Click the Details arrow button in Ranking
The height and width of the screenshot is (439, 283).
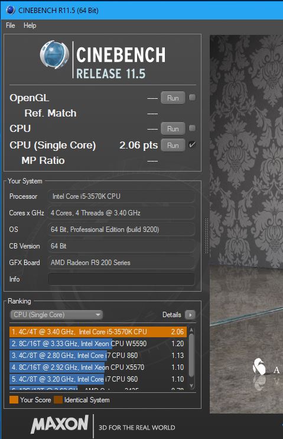(x=190, y=315)
